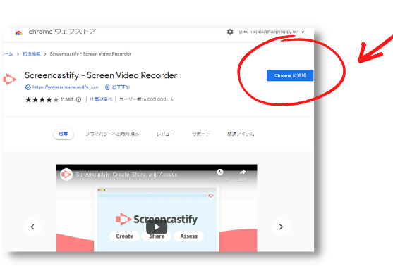Open the star rating reviews
Screen dimensions: 393x266
[x=42, y=99]
